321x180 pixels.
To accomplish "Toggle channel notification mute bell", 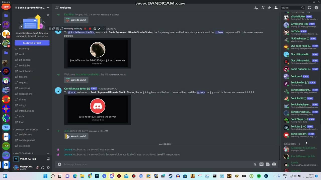I will tap(263, 8).
